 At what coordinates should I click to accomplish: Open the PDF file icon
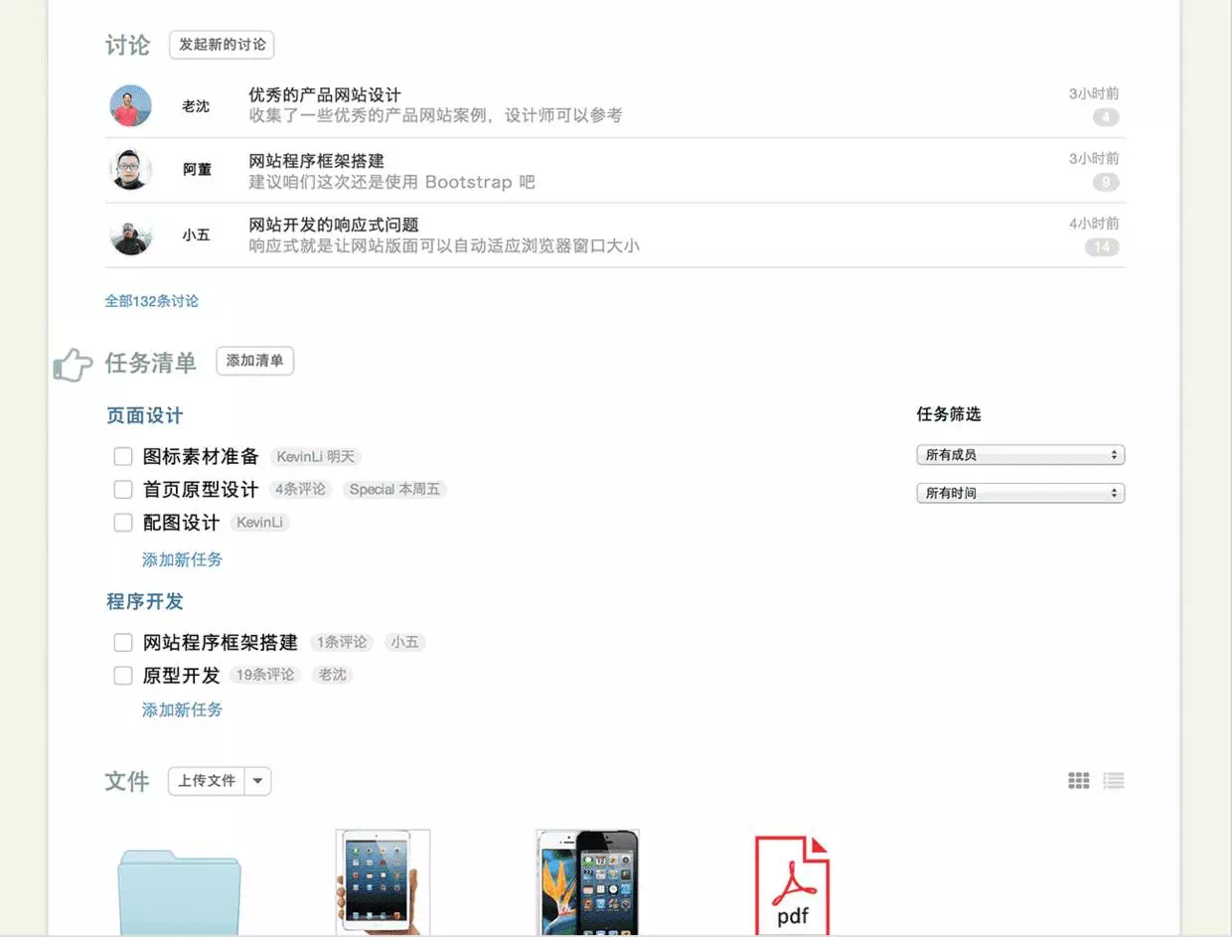tap(792, 884)
